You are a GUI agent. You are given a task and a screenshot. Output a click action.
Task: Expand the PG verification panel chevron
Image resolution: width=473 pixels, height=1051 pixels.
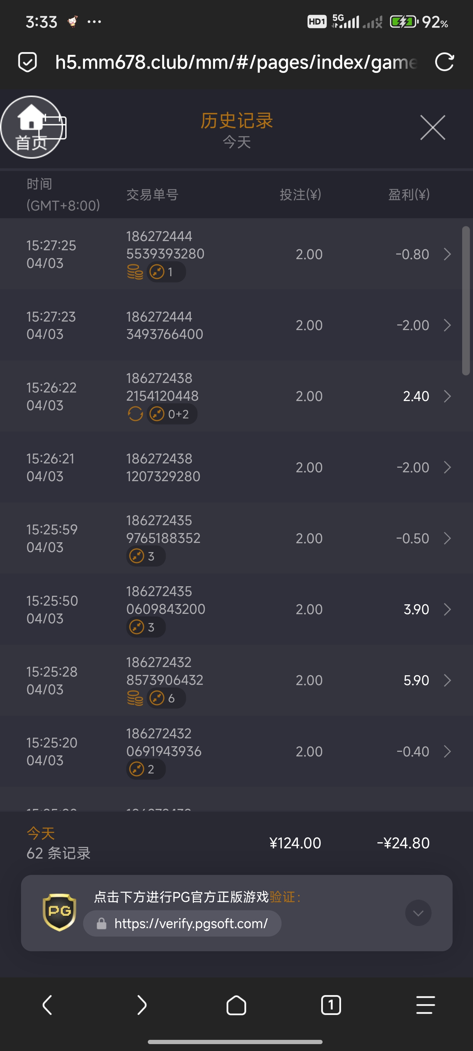418,913
